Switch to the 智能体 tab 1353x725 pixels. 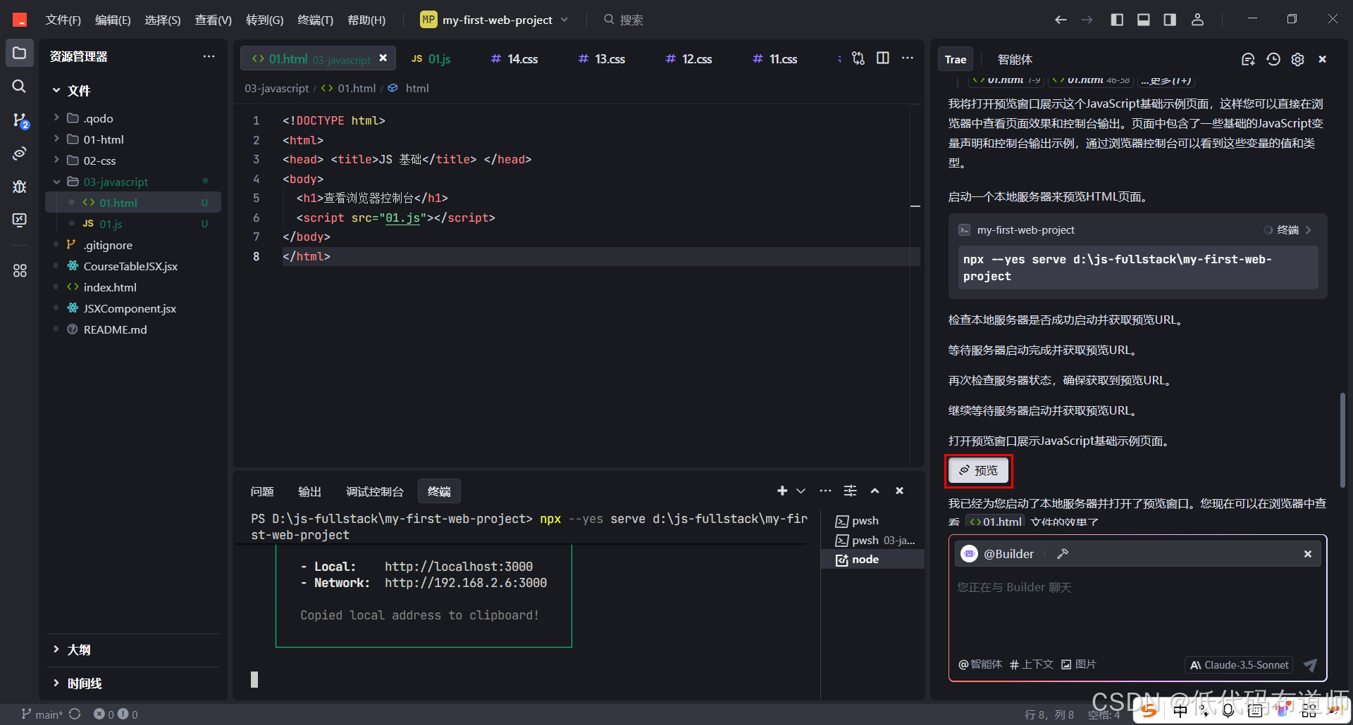tap(1015, 60)
